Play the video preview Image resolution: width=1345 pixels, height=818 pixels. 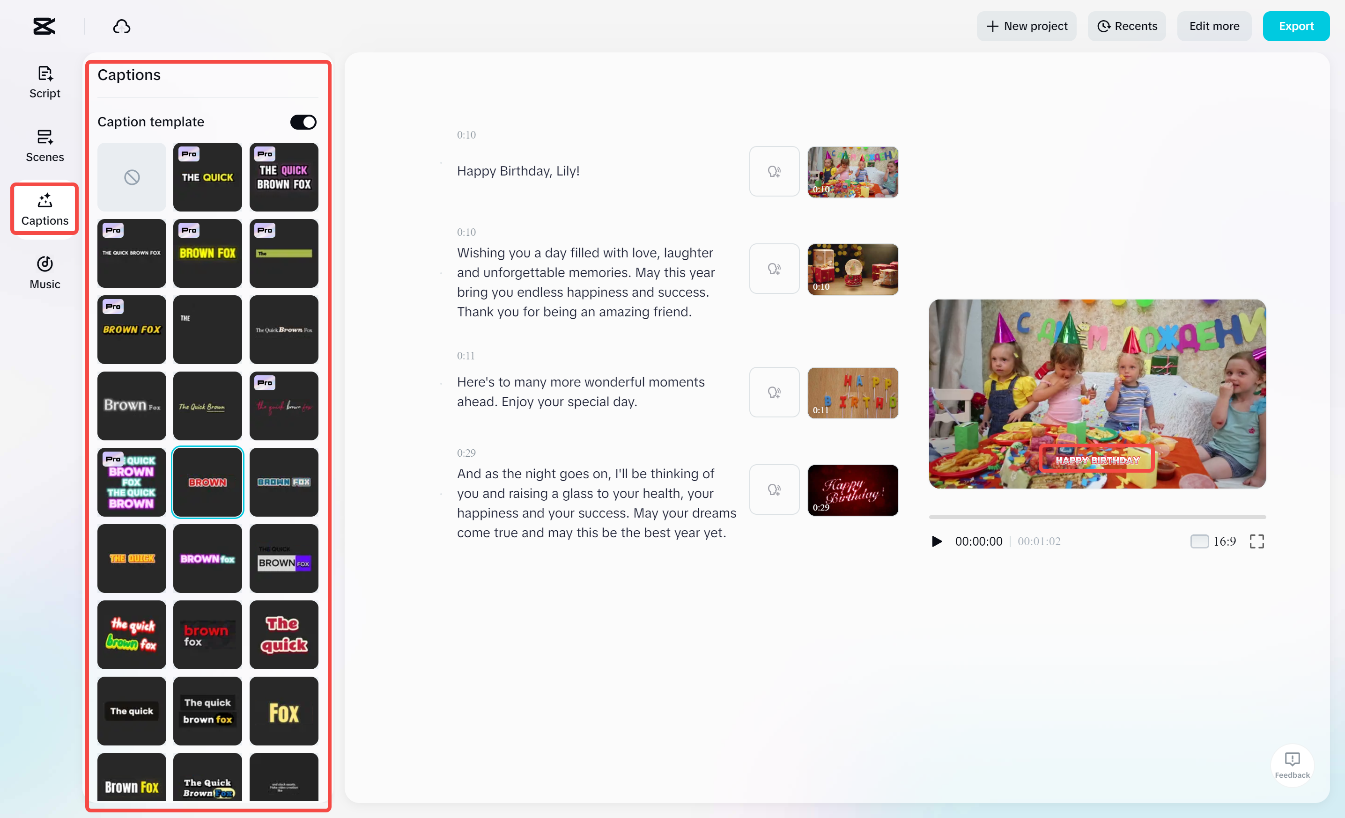coord(937,541)
